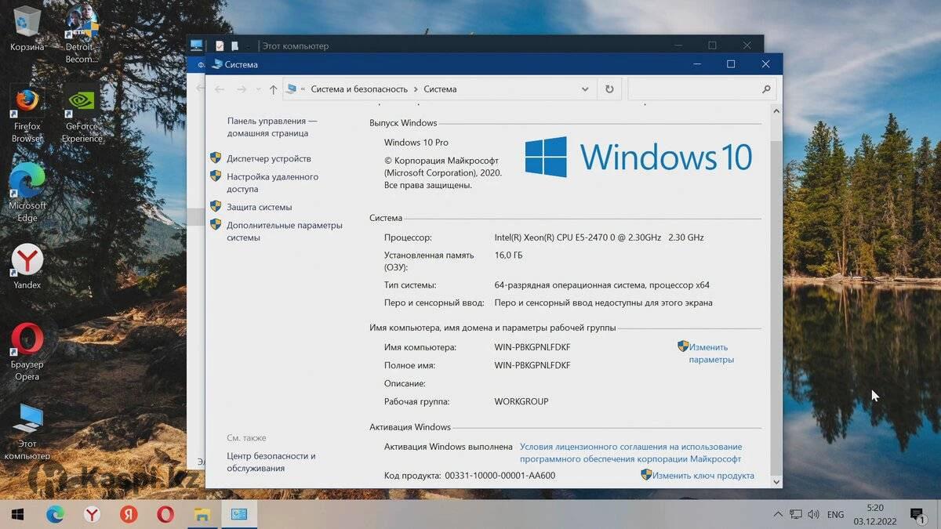The height and width of the screenshot is (529, 941).
Task: Open 'Защита системы' in sidebar
Action: click(260, 207)
